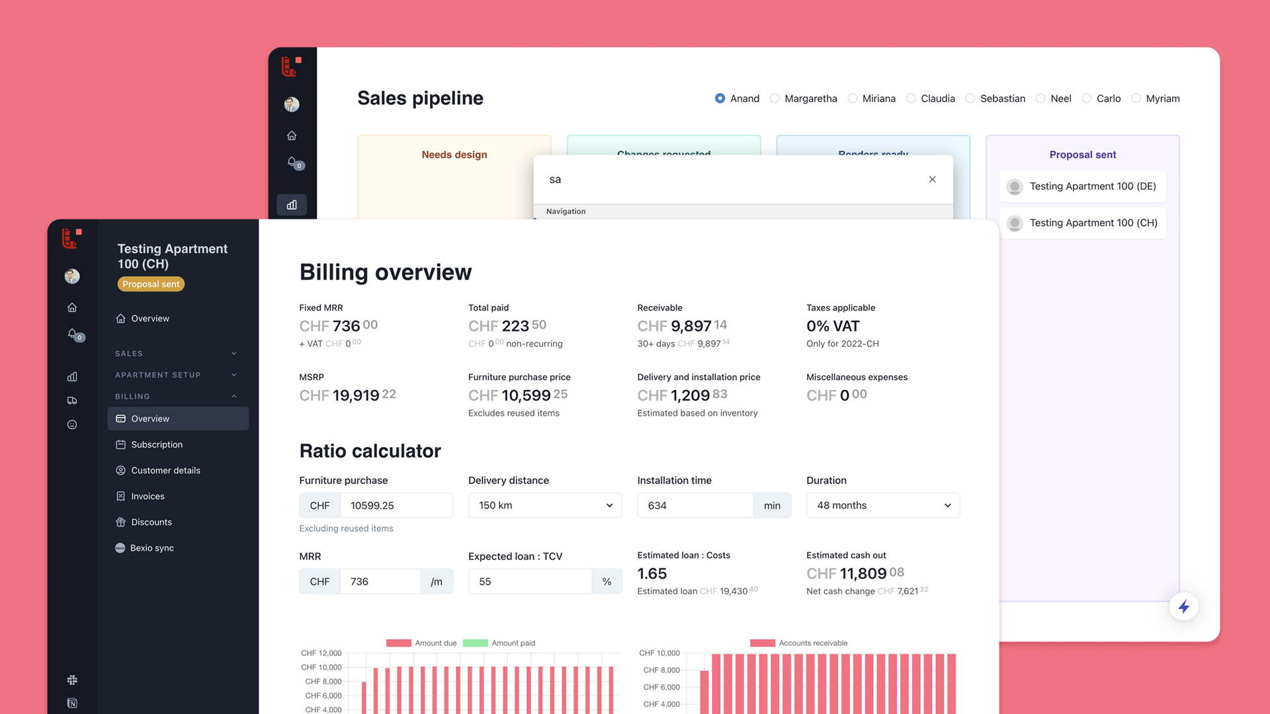The image size is (1270, 714).
Task: Close the search box with X
Action: [932, 179]
